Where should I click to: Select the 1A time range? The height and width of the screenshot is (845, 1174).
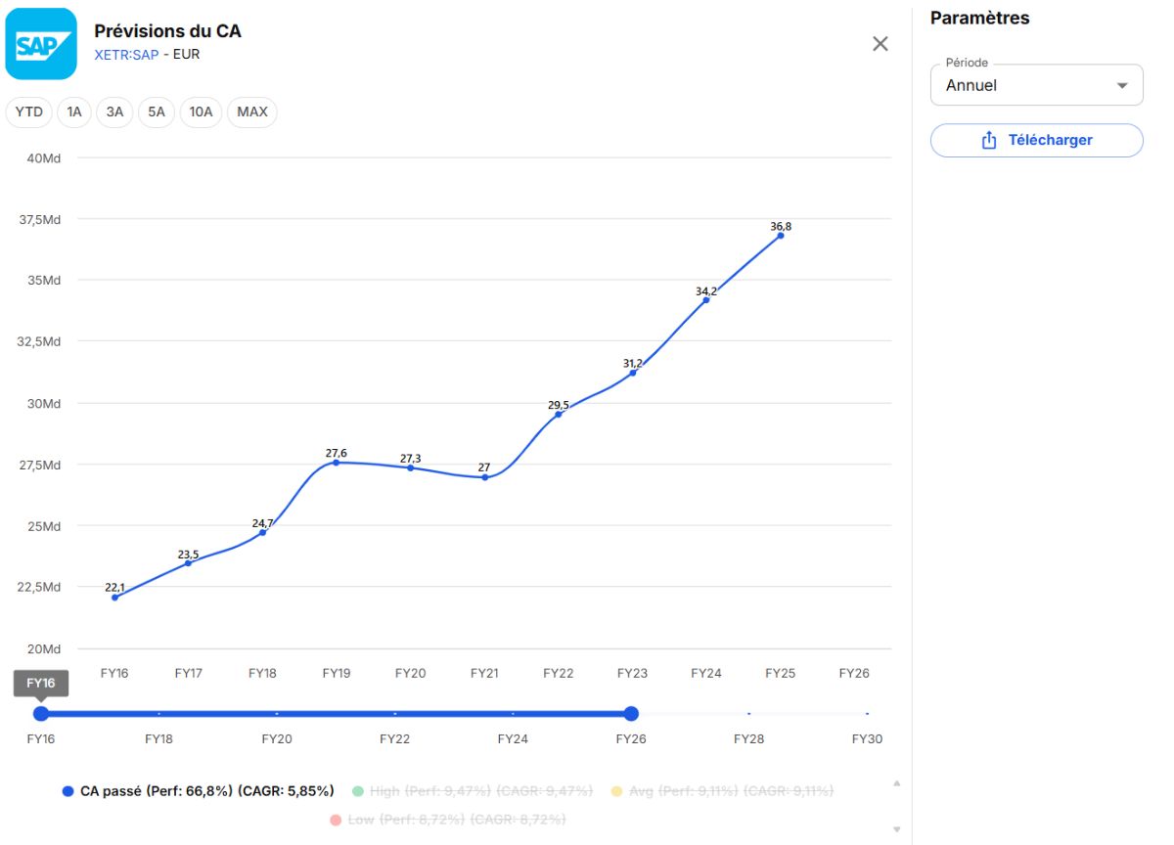click(x=74, y=112)
